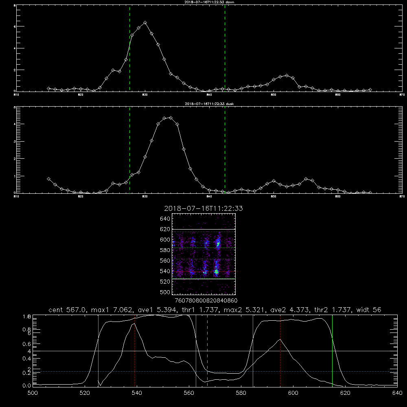This screenshot has height=407, width=407.
Task: Select the orange dashed center line in bottom plot
Action: tap(208, 351)
